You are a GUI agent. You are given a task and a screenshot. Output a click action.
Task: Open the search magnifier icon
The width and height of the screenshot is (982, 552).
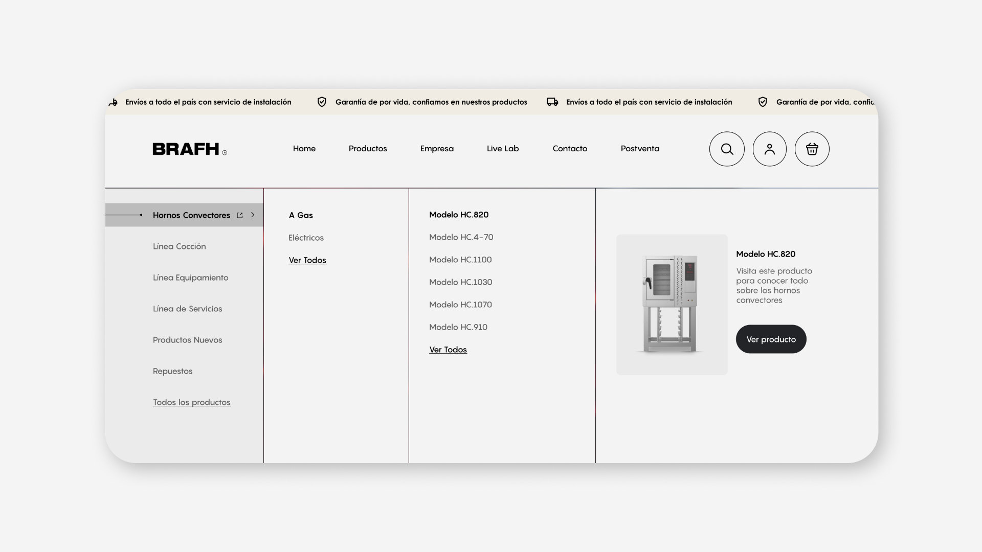[727, 149]
